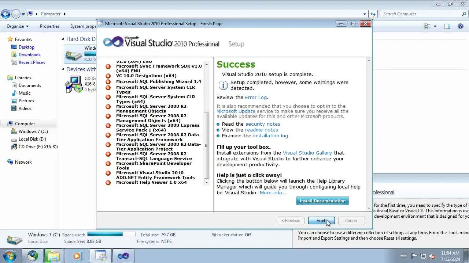Click error icon beside SQL Publishing Wizard 1.4
469x263 pixels.
click(108, 82)
